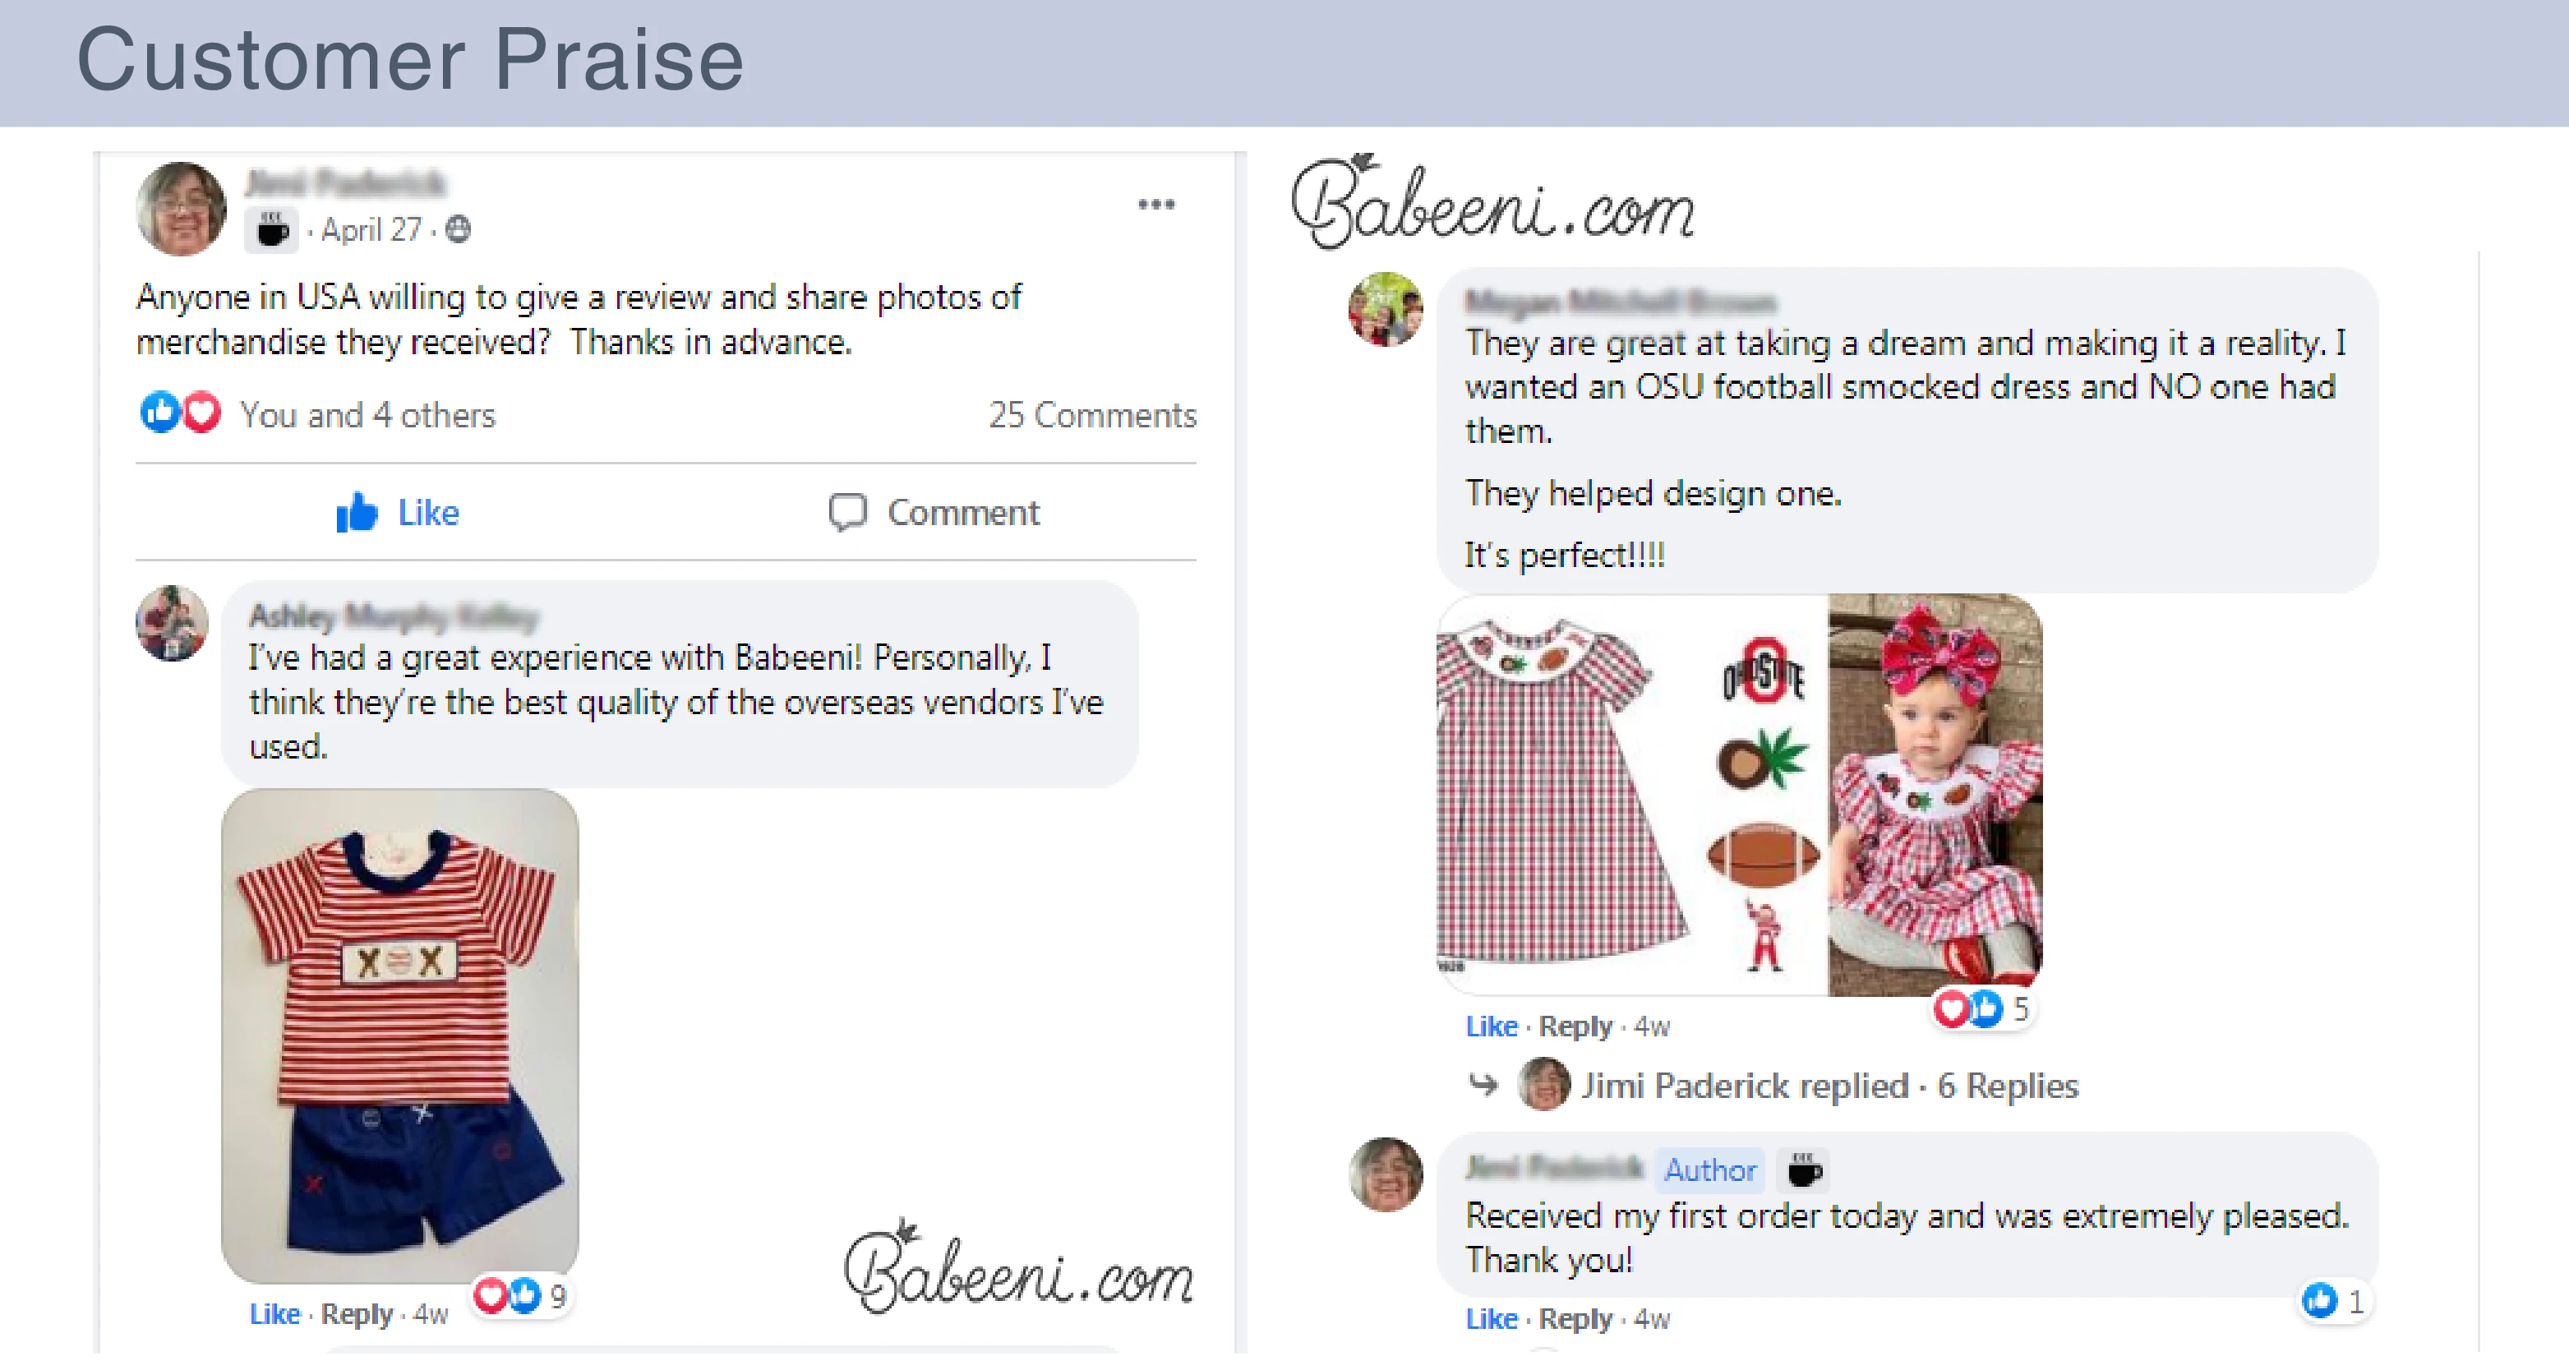Reply to the OSU football dress comment
This screenshot has width=2569, height=1370.
pos(1575,1026)
